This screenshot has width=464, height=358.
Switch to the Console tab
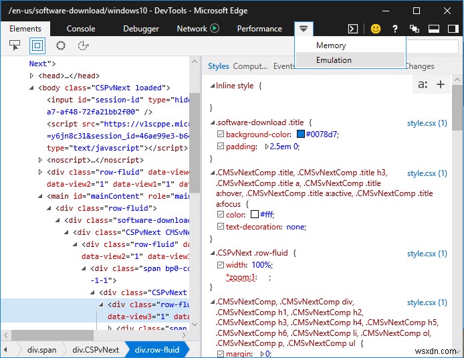[81, 29]
